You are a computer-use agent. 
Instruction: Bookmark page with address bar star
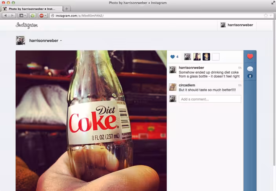[266, 16]
